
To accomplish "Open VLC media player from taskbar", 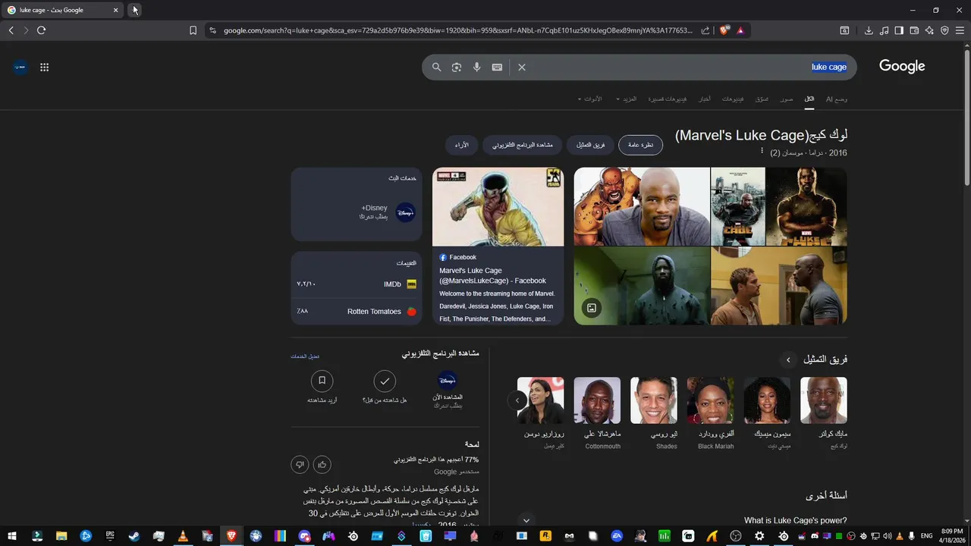I will pyautogui.click(x=182, y=536).
